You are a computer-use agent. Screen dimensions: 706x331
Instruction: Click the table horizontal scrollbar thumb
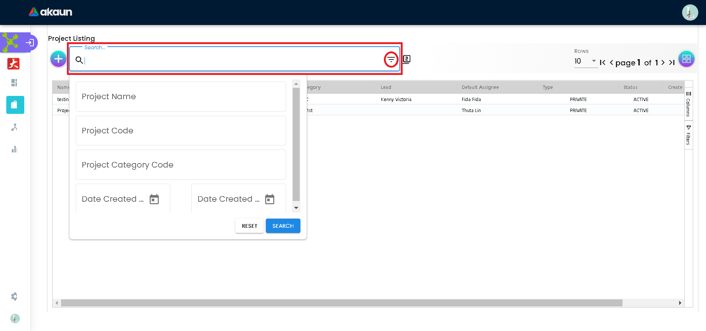click(342, 303)
